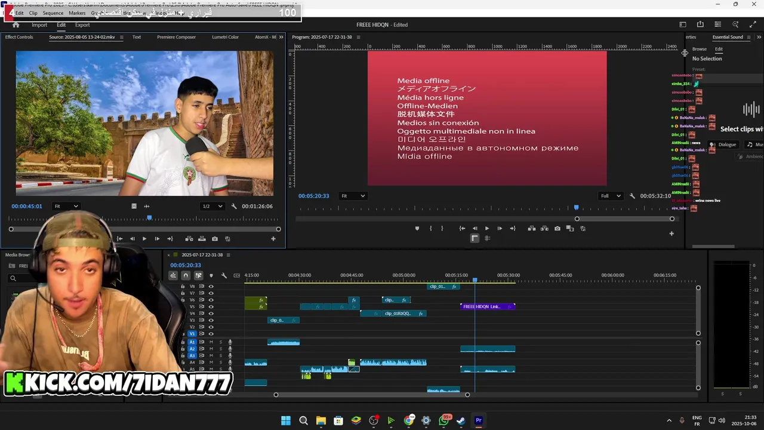Click Overwrite button in Source monitor
This screenshot has height=430, width=764.
202,239
